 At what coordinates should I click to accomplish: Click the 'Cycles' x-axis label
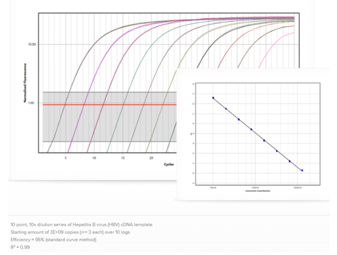(x=169, y=164)
